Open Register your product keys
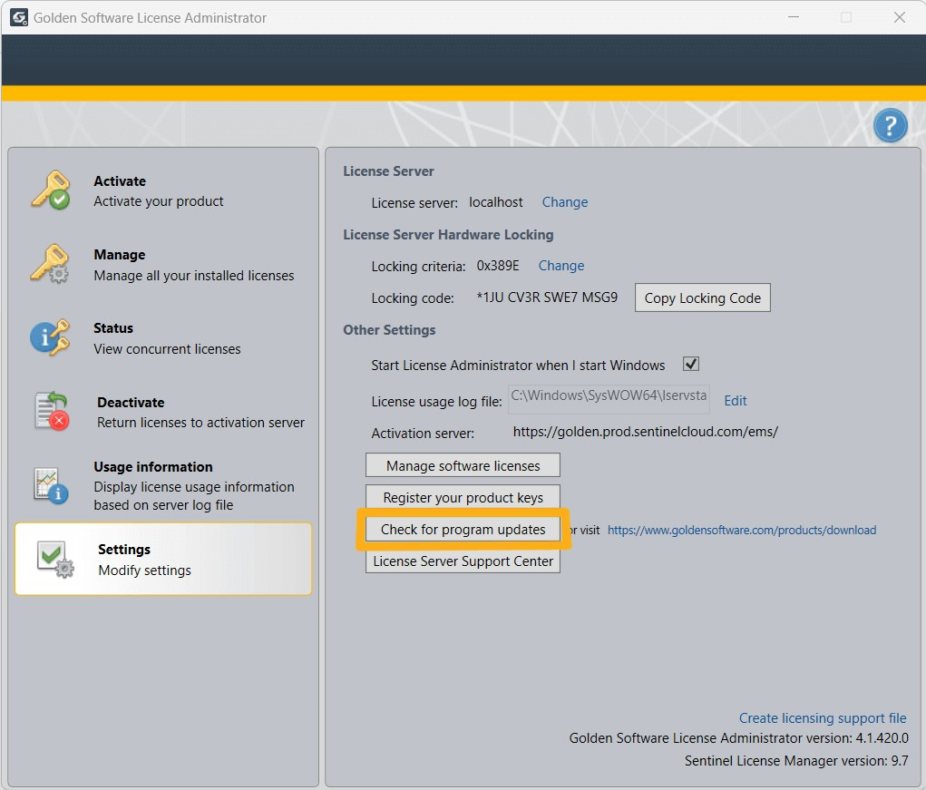Screen dimensions: 926x790 point(462,497)
